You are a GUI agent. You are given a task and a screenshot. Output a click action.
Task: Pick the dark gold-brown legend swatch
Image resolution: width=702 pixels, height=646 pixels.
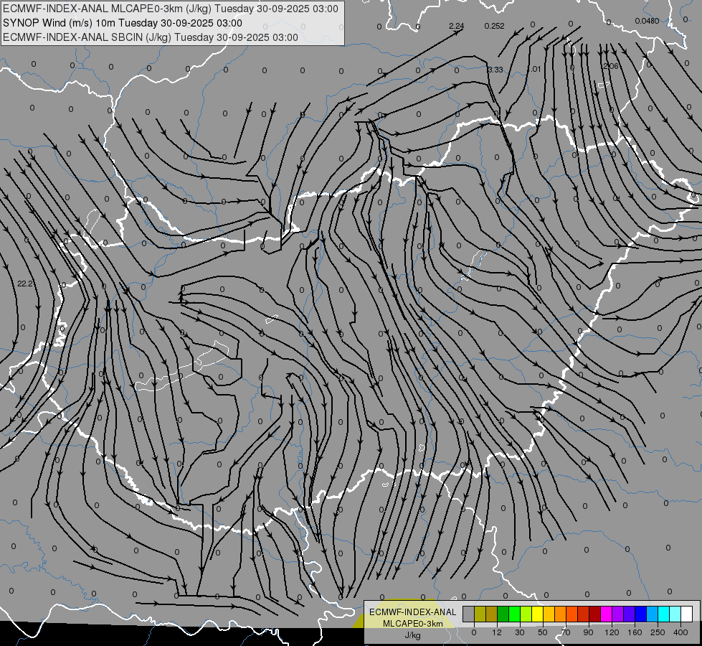tap(492, 614)
